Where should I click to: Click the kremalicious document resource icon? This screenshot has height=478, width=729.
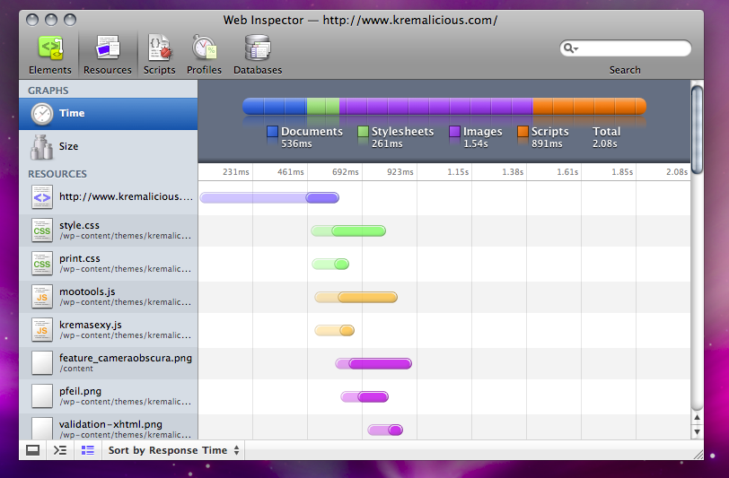(42, 197)
